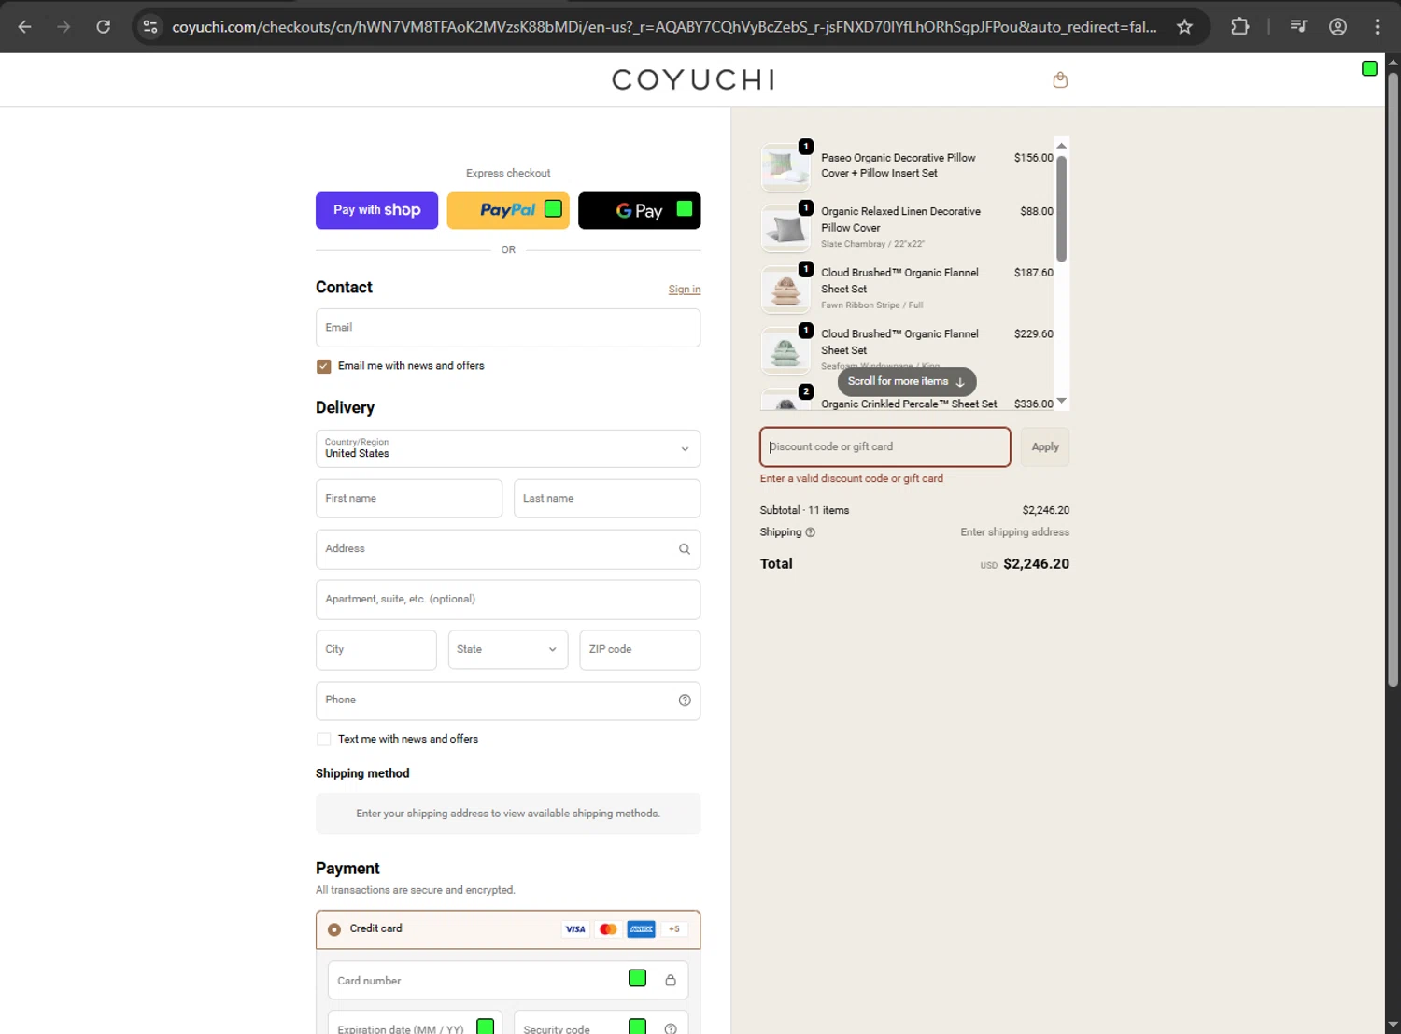Click the address search magnifier icon
The height and width of the screenshot is (1034, 1401).
pyautogui.click(x=685, y=549)
